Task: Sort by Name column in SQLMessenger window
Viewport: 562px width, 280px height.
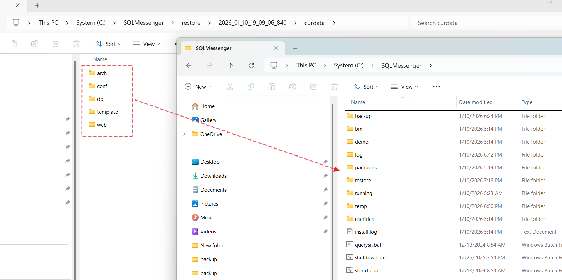Action: coord(358,102)
